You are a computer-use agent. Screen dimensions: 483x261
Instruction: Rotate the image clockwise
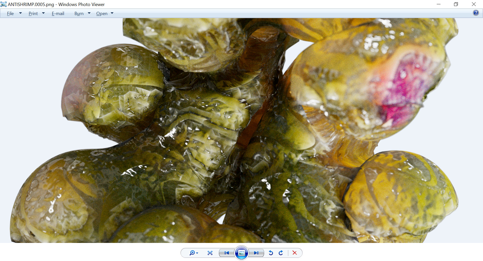281,253
